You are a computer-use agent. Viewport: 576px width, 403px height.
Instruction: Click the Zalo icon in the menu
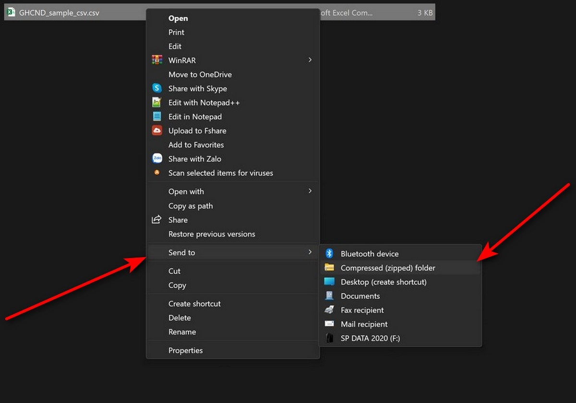click(x=157, y=159)
